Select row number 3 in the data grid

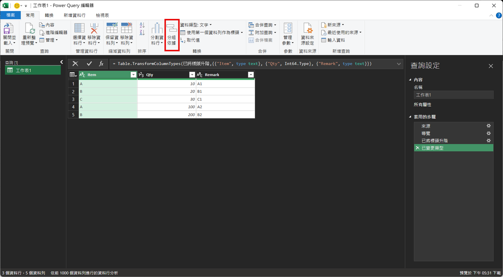pyautogui.click(x=73, y=99)
